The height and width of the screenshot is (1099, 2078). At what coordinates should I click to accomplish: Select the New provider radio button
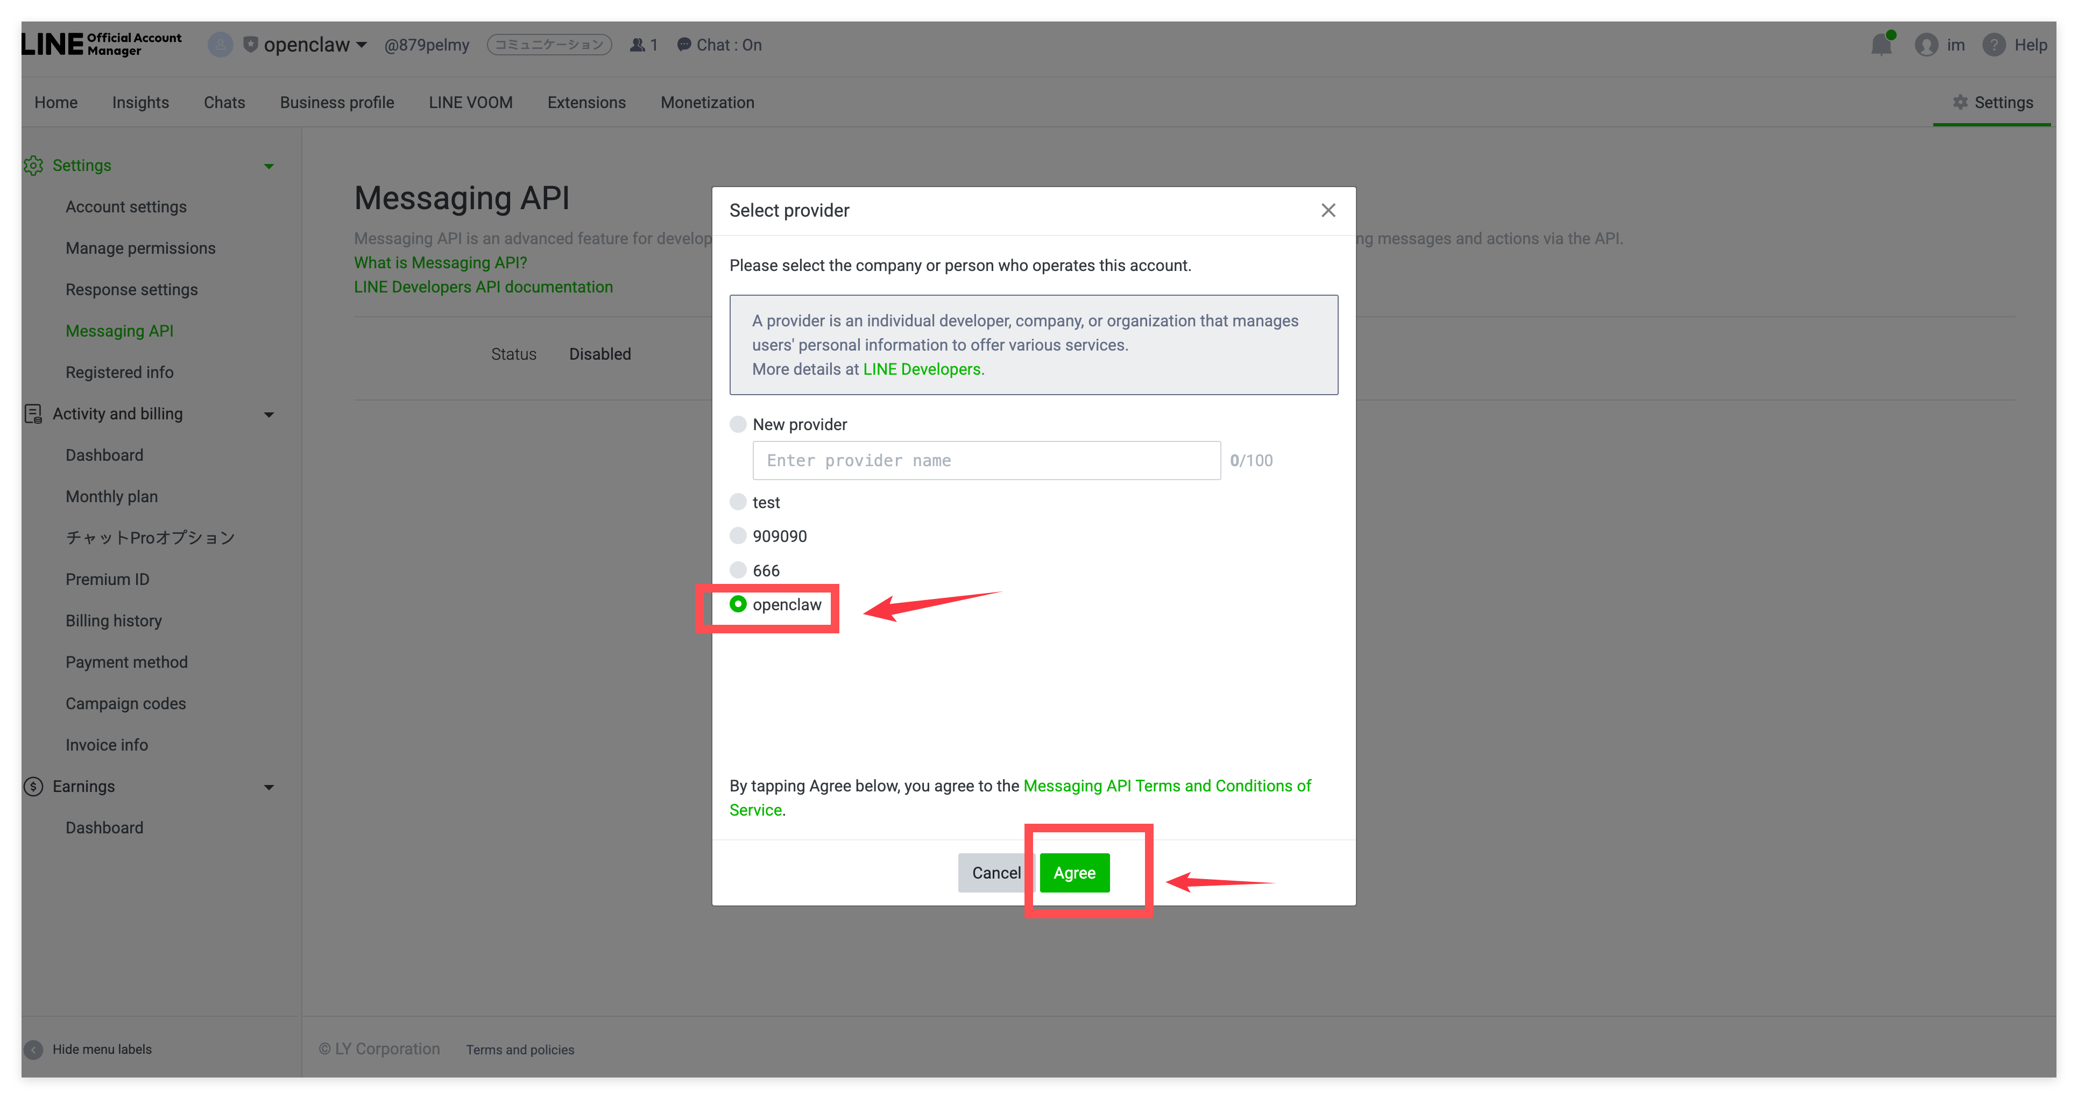pyautogui.click(x=737, y=424)
